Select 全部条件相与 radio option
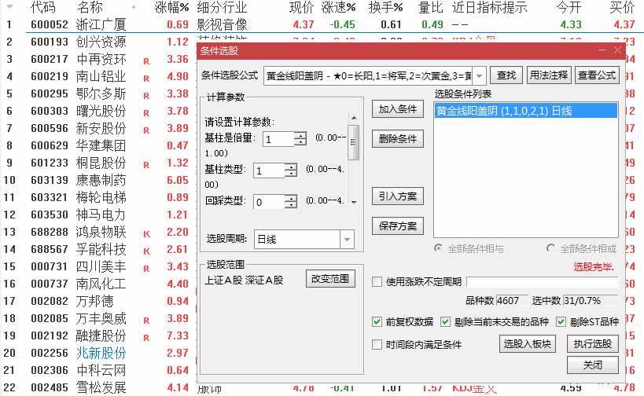Image resolution: width=644 pixels, height=396 pixels. [439, 248]
